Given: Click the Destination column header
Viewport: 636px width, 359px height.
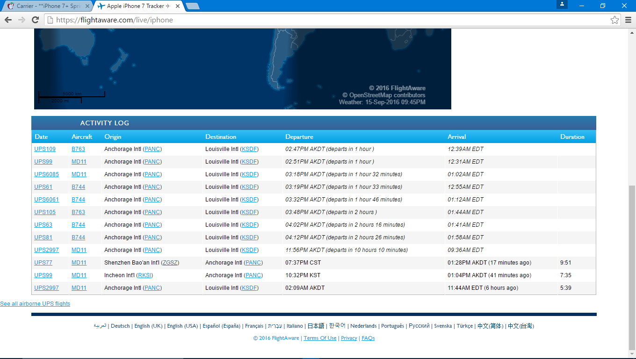Looking at the screenshot, I should pos(221,137).
